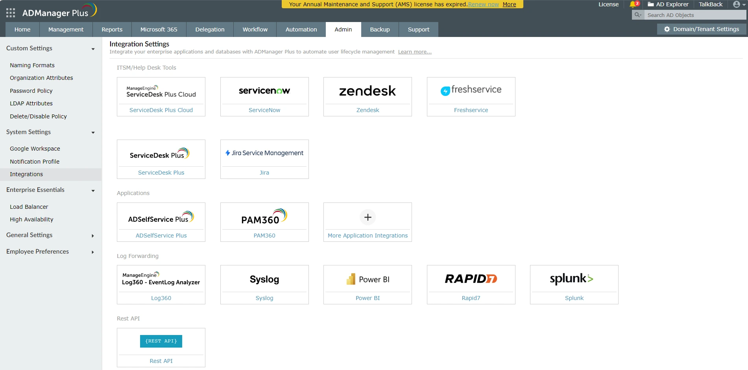Screen dimensions: 748x370
Task: Go to the Reports tab
Action: coord(112,29)
